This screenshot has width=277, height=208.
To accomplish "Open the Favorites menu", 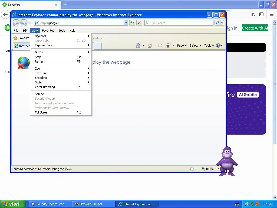I will pyautogui.click(x=48, y=31).
